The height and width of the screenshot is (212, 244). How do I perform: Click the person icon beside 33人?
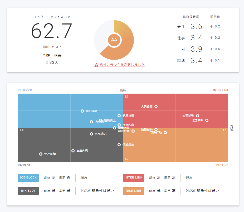click(47, 62)
